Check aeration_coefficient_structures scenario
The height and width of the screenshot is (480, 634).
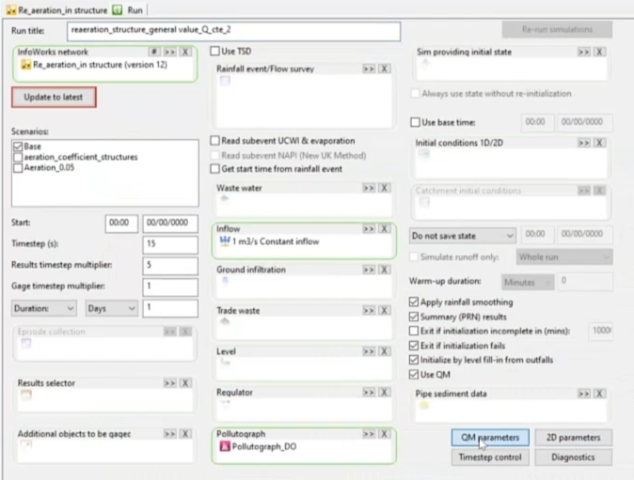(x=18, y=157)
